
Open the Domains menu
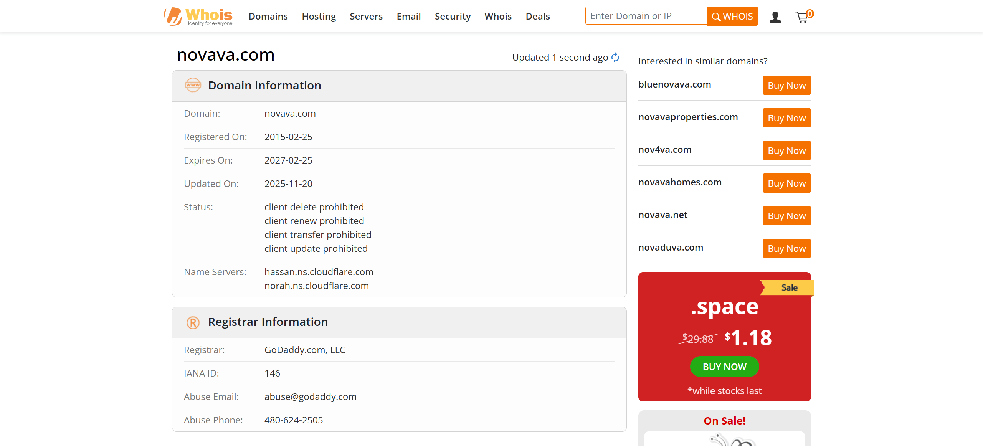click(x=268, y=16)
